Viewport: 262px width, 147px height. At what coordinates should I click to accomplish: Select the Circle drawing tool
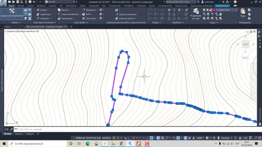point(155,14)
